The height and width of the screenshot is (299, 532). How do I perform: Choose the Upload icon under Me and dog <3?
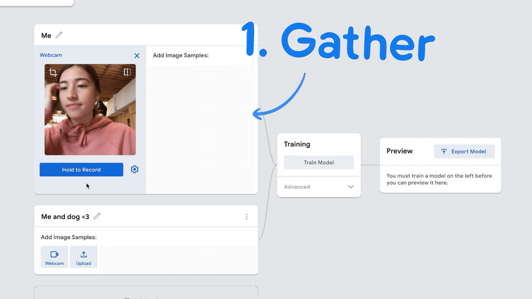pyautogui.click(x=84, y=257)
